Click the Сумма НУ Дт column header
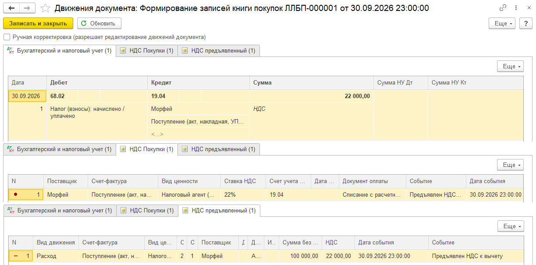The height and width of the screenshot is (265, 536). click(401, 83)
